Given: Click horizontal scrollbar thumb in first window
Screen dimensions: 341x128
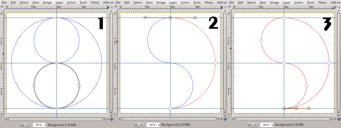Looking at the screenshot, I should [55, 119].
